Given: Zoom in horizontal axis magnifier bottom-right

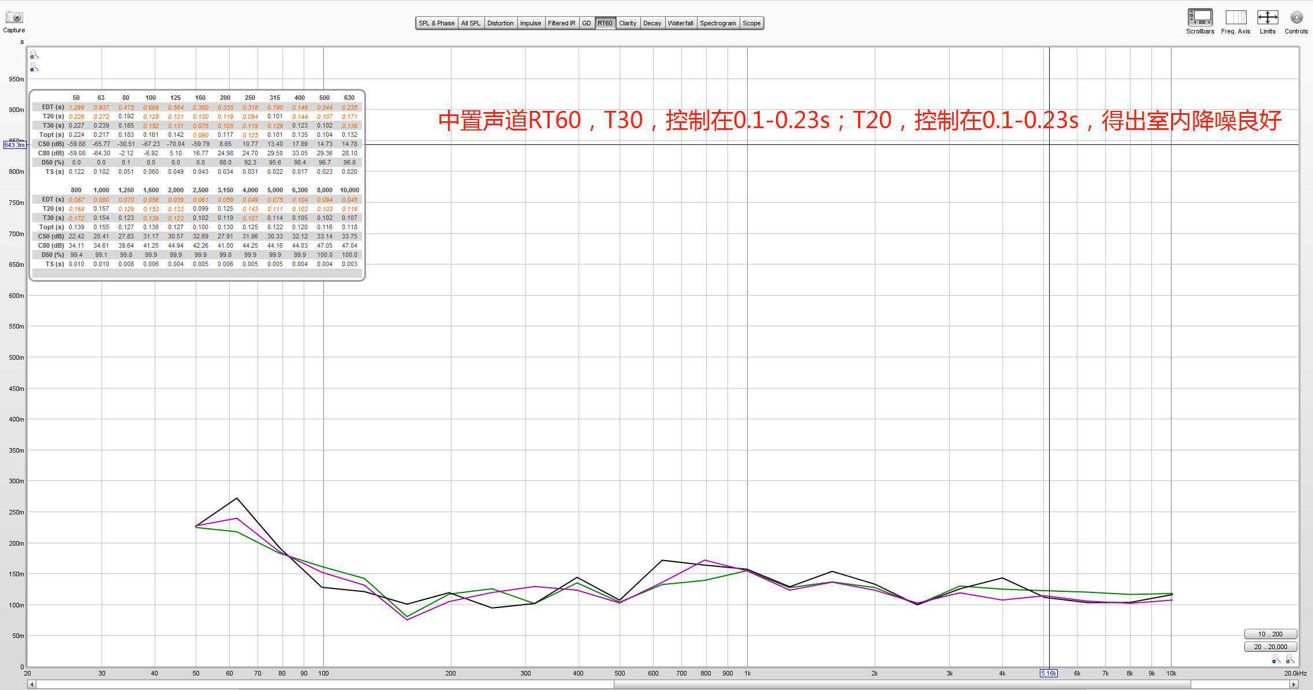Looking at the screenshot, I should click(x=1290, y=659).
